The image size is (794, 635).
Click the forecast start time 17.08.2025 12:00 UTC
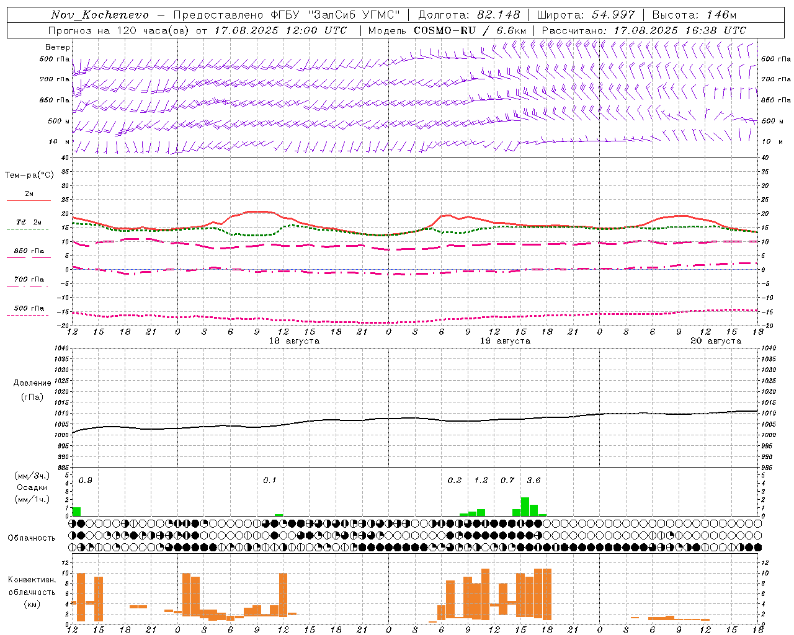(x=280, y=30)
